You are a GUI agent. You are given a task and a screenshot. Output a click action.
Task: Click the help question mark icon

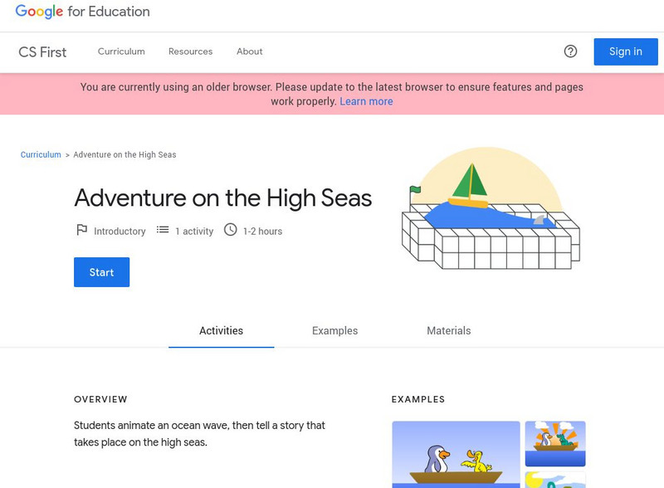click(x=570, y=51)
